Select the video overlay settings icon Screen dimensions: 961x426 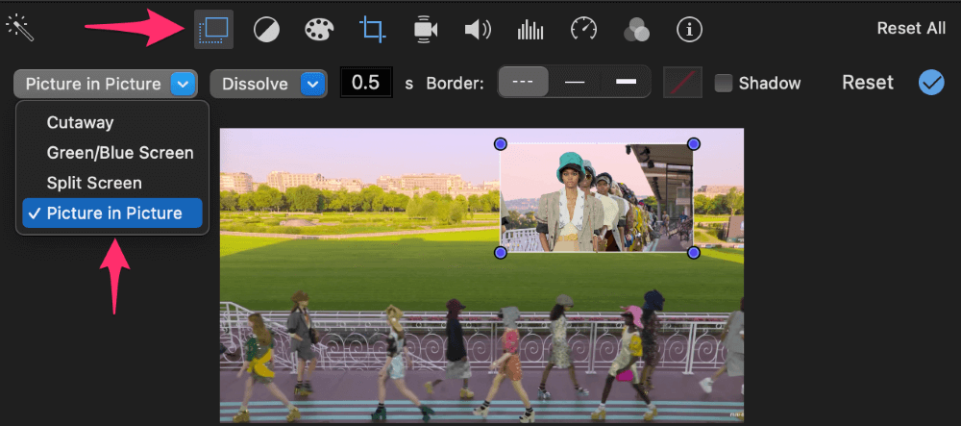213,29
